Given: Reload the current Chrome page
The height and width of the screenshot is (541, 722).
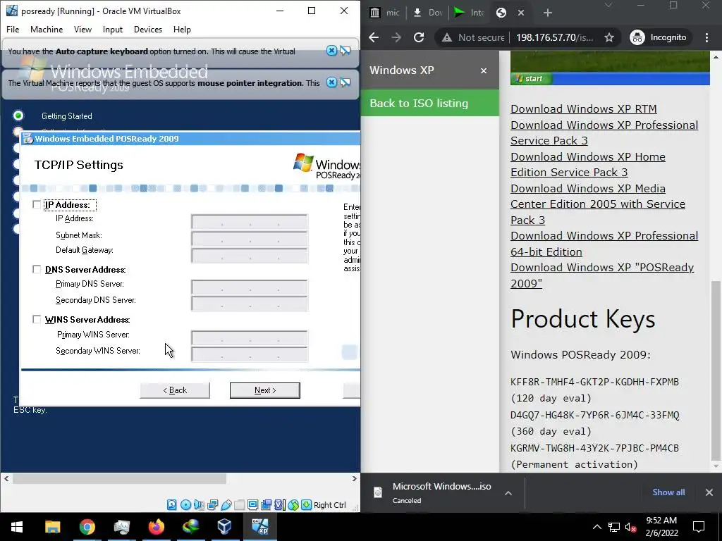Looking at the screenshot, I should pyautogui.click(x=419, y=37).
